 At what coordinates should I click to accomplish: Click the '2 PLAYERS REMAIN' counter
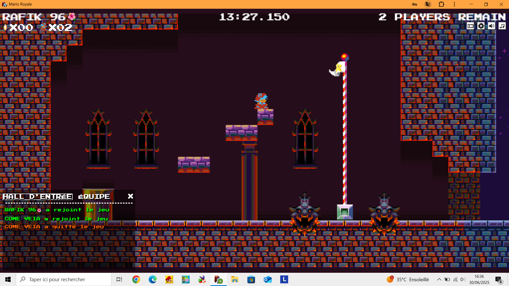[x=442, y=17]
